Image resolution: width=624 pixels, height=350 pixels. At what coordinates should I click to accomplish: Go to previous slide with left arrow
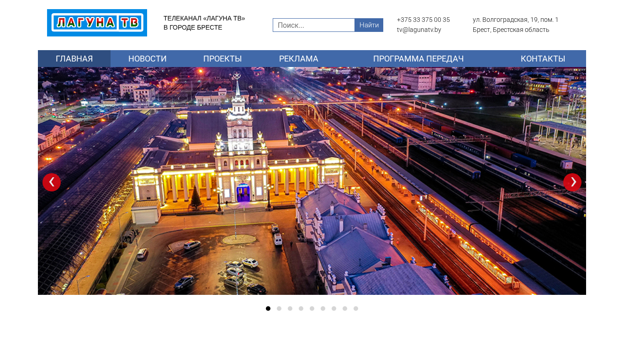click(52, 182)
